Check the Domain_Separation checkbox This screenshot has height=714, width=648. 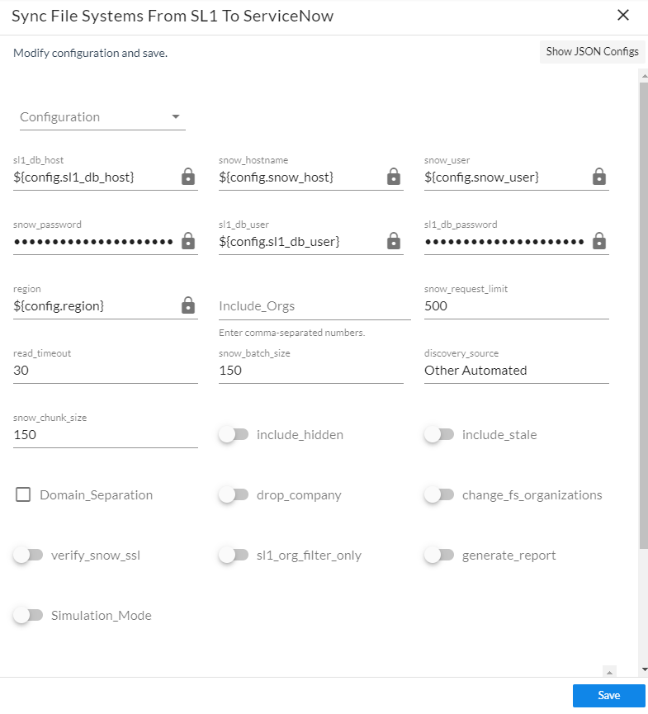23,495
